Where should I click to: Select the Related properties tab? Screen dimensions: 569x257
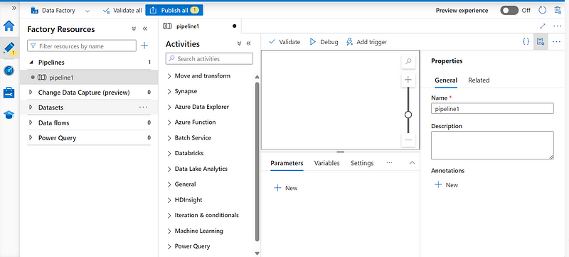(479, 80)
